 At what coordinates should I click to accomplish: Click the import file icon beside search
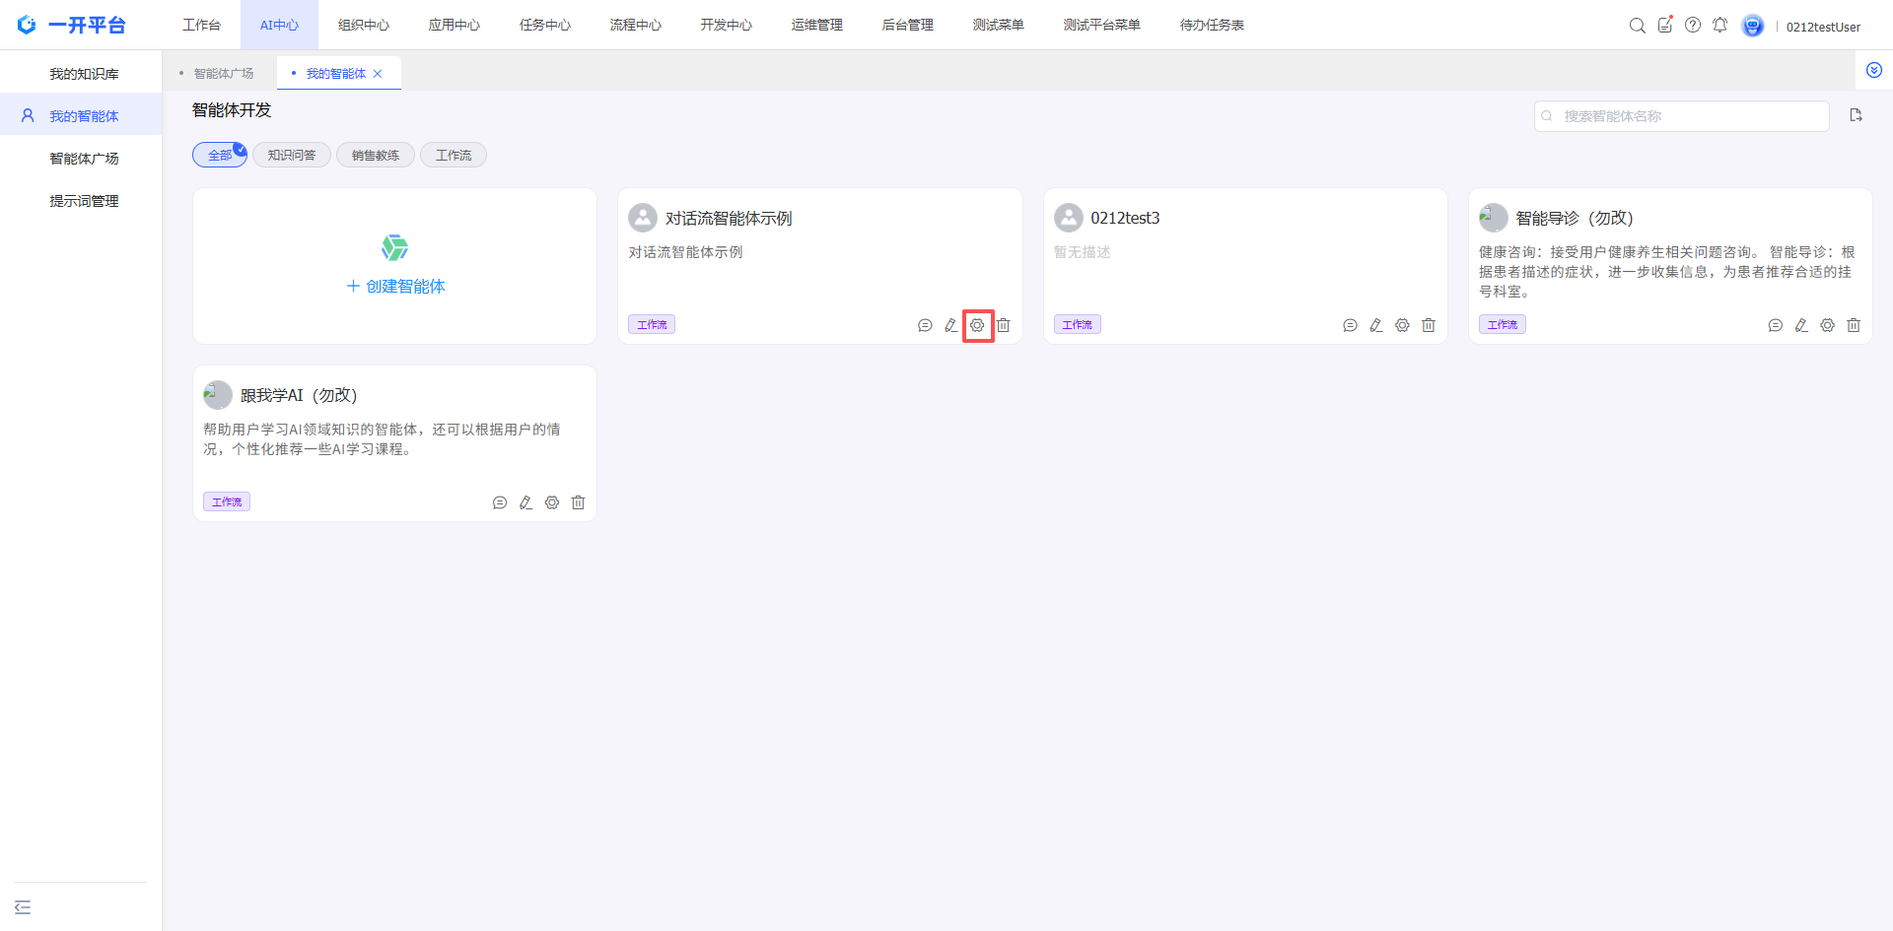tap(1856, 115)
